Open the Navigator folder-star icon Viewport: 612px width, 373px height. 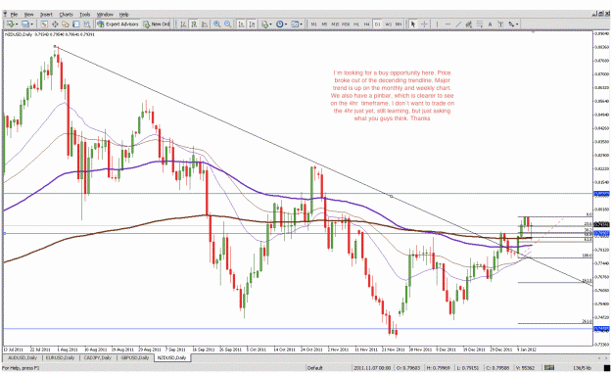click(x=66, y=24)
